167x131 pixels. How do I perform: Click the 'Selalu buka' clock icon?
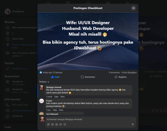point(8,39)
